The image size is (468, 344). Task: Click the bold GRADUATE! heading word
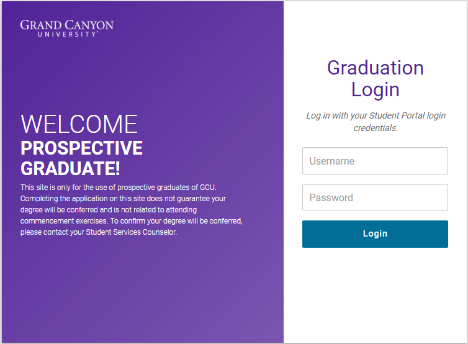pyautogui.click(x=70, y=168)
